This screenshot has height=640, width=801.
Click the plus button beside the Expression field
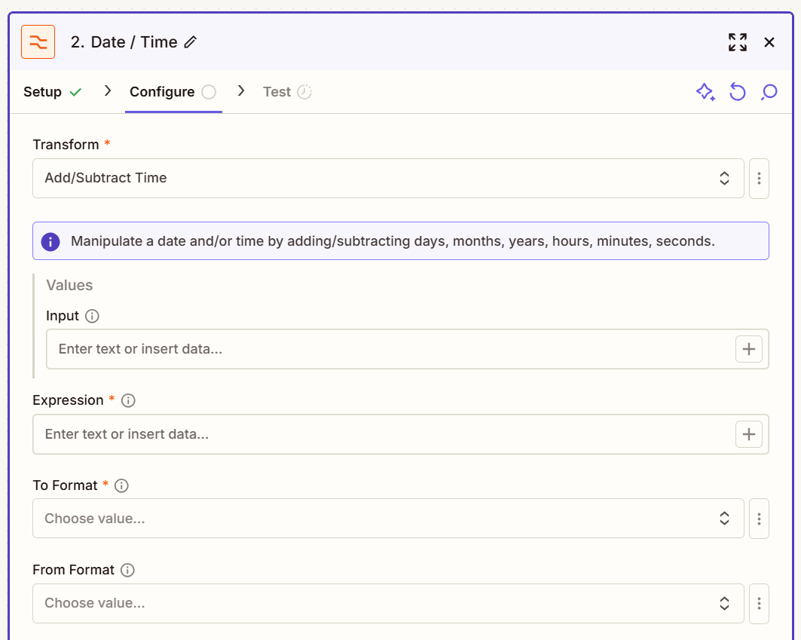[749, 434]
